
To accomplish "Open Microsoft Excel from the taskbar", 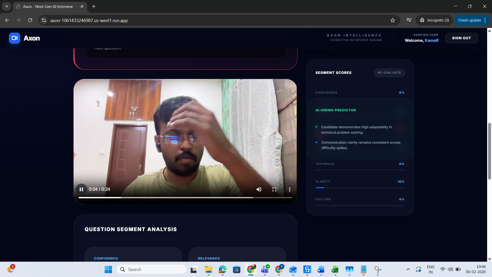I will pos(335,269).
